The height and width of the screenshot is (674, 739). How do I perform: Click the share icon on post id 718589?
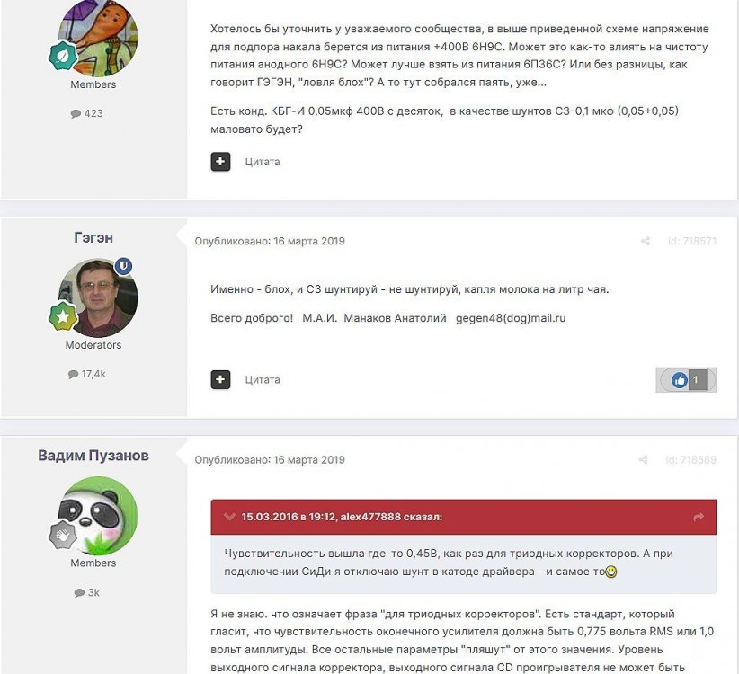(643, 460)
